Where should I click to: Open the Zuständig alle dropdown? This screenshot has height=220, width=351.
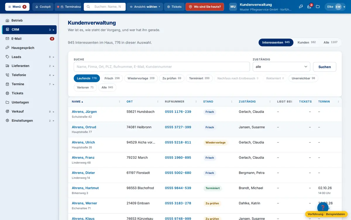click(x=281, y=67)
